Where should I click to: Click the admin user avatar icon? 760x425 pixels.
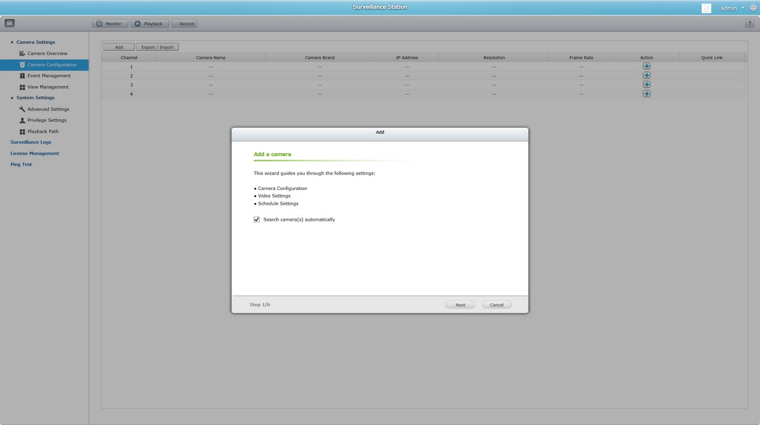[706, 8]
